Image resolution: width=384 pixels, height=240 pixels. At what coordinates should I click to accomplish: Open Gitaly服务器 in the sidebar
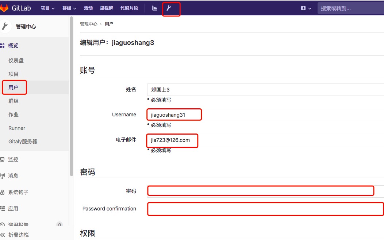23,142
